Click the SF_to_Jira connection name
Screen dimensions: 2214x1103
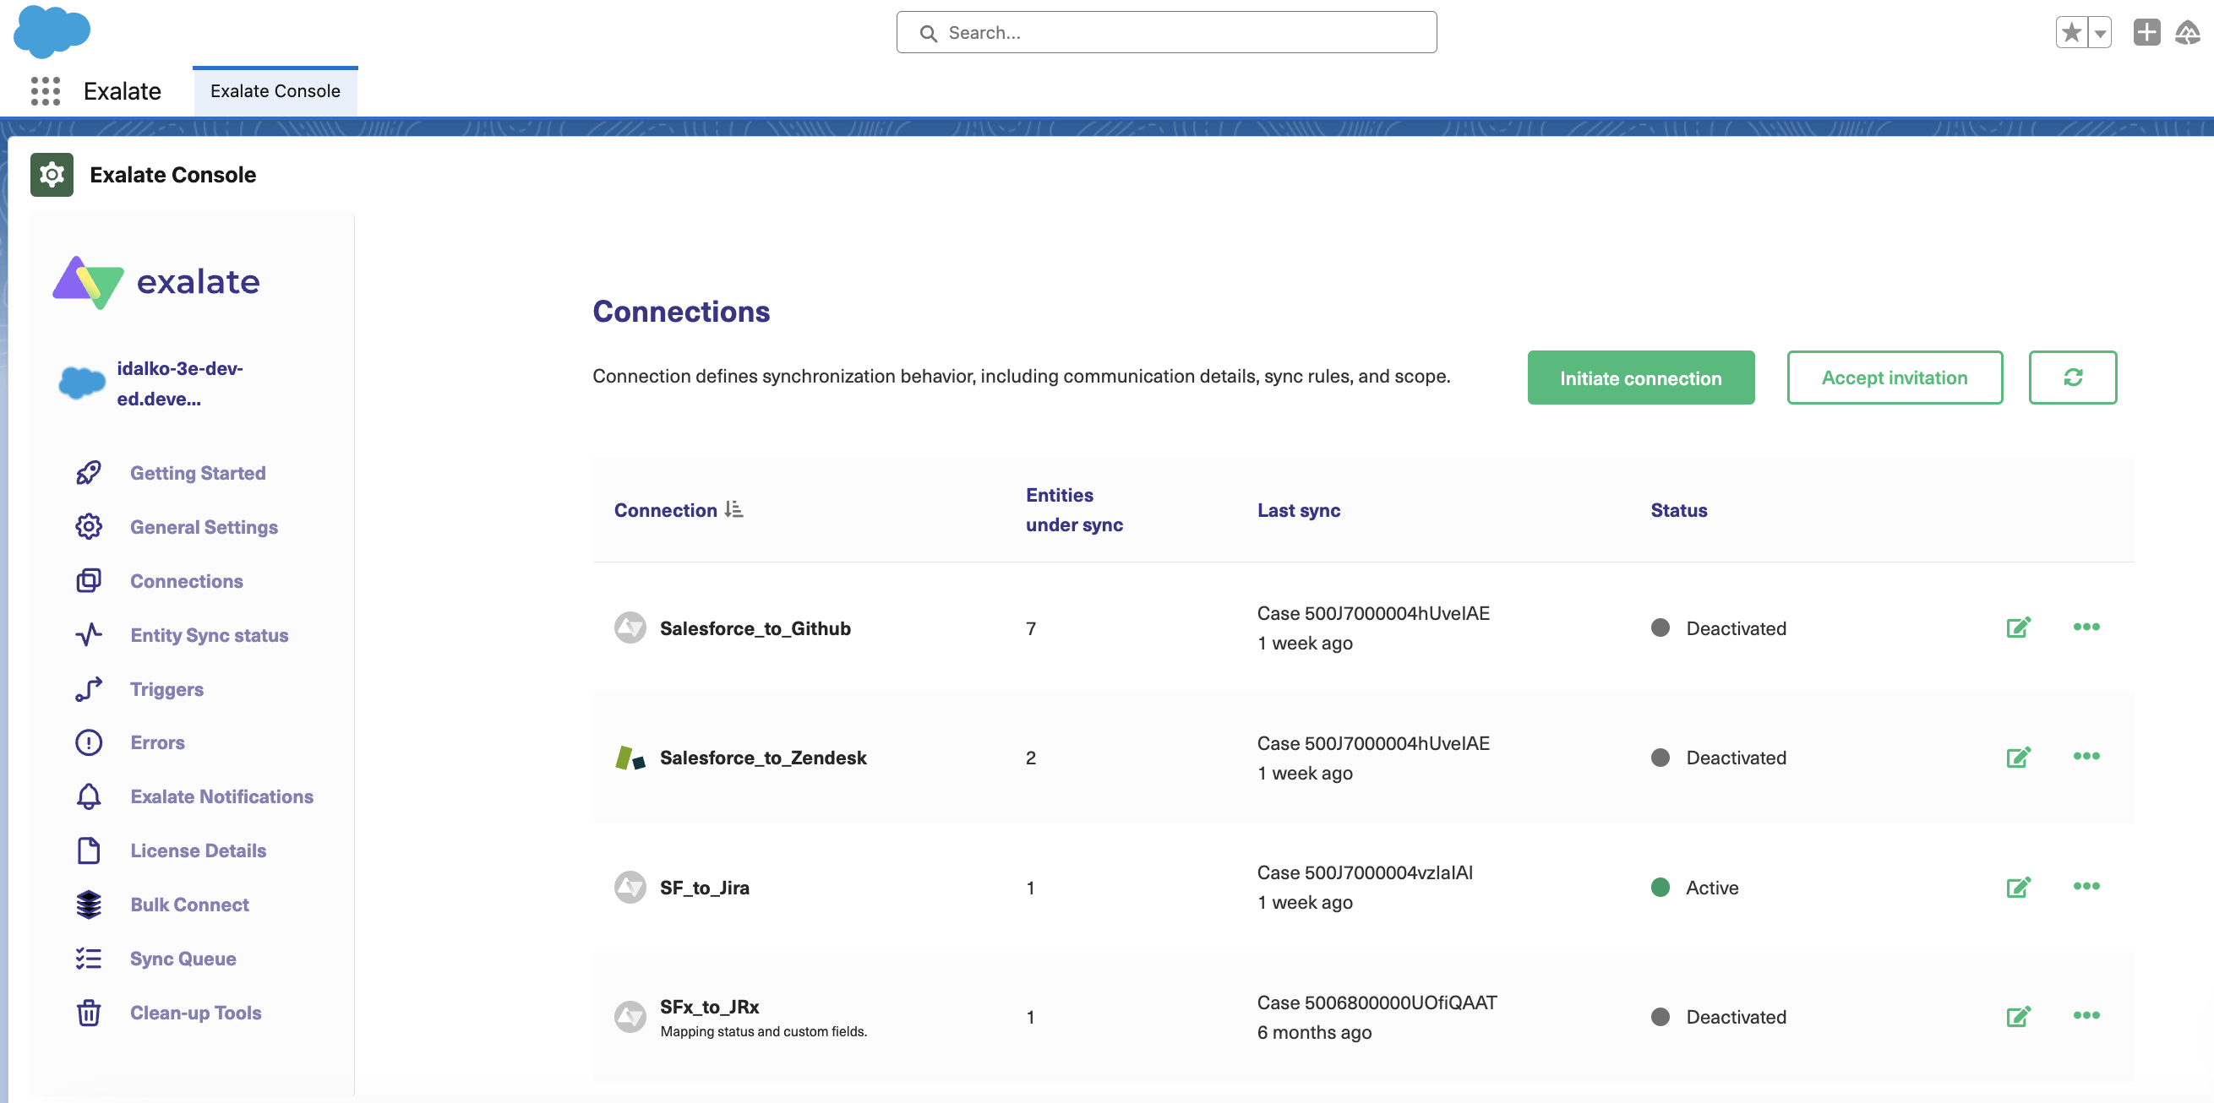705,888
